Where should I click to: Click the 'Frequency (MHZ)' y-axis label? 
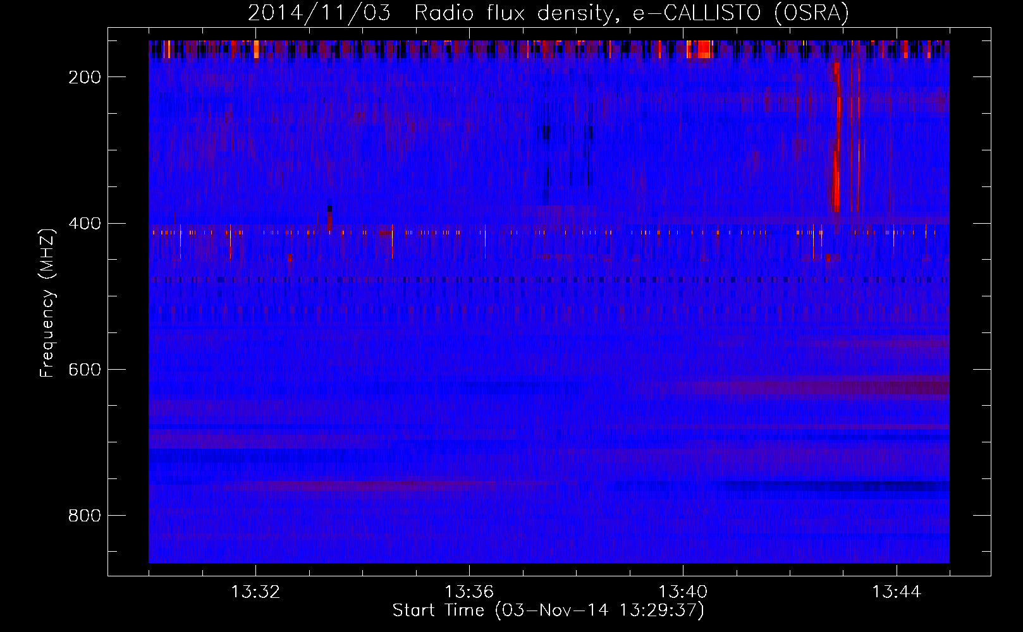point(48,303)
